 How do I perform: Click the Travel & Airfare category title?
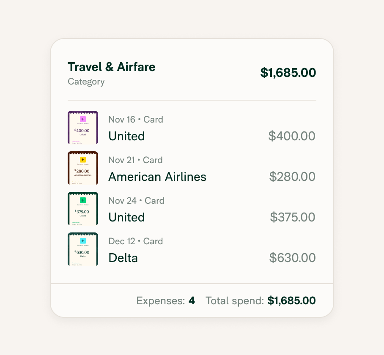(x=112, y=67)
